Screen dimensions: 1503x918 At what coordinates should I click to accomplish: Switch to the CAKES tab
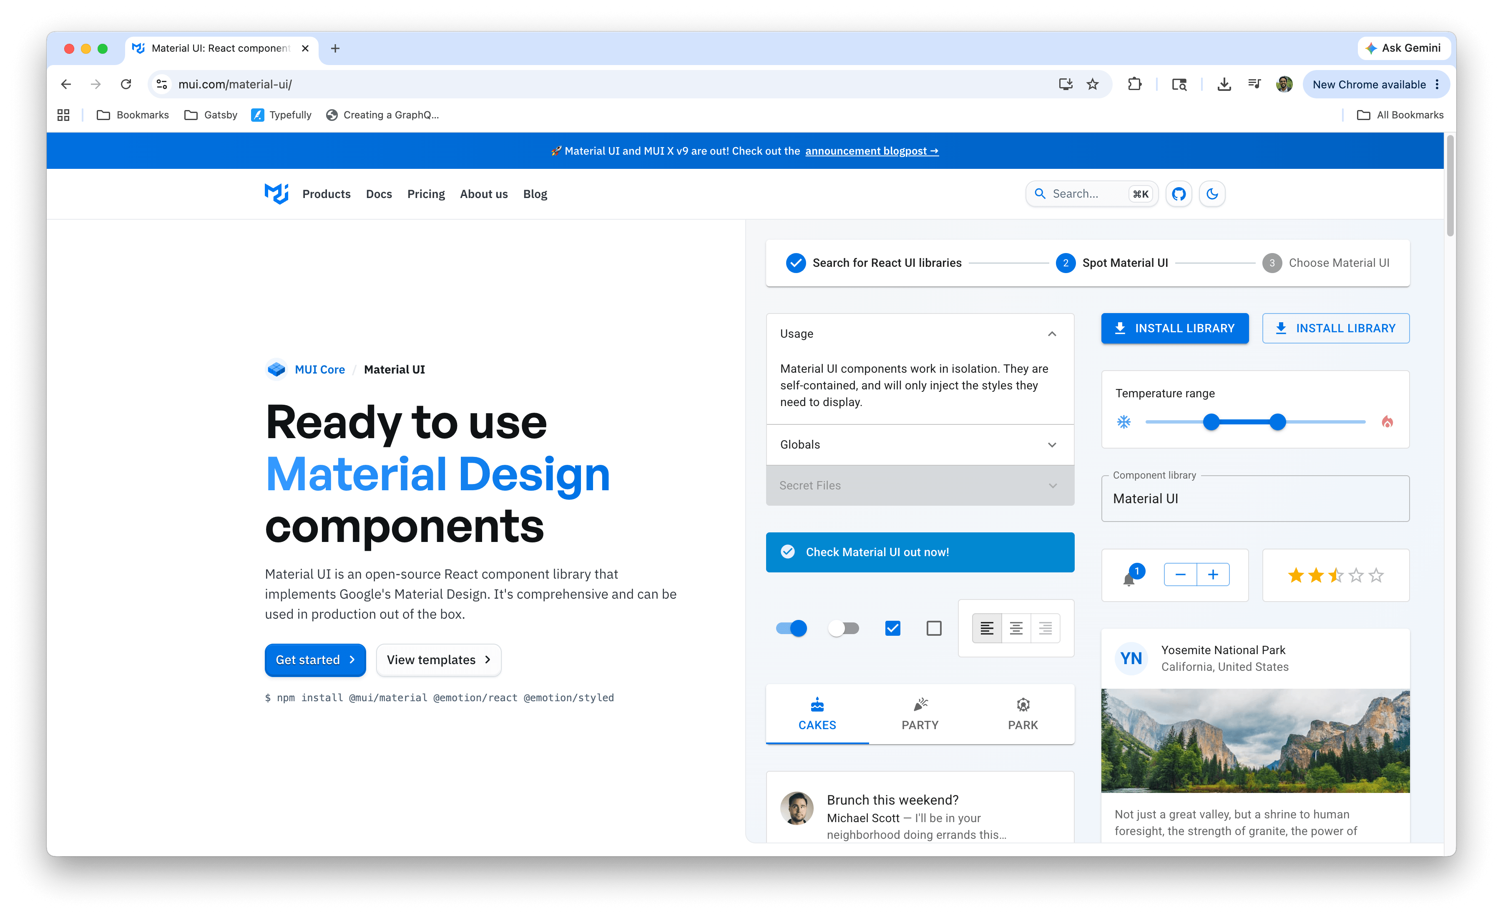coord(817,714)
